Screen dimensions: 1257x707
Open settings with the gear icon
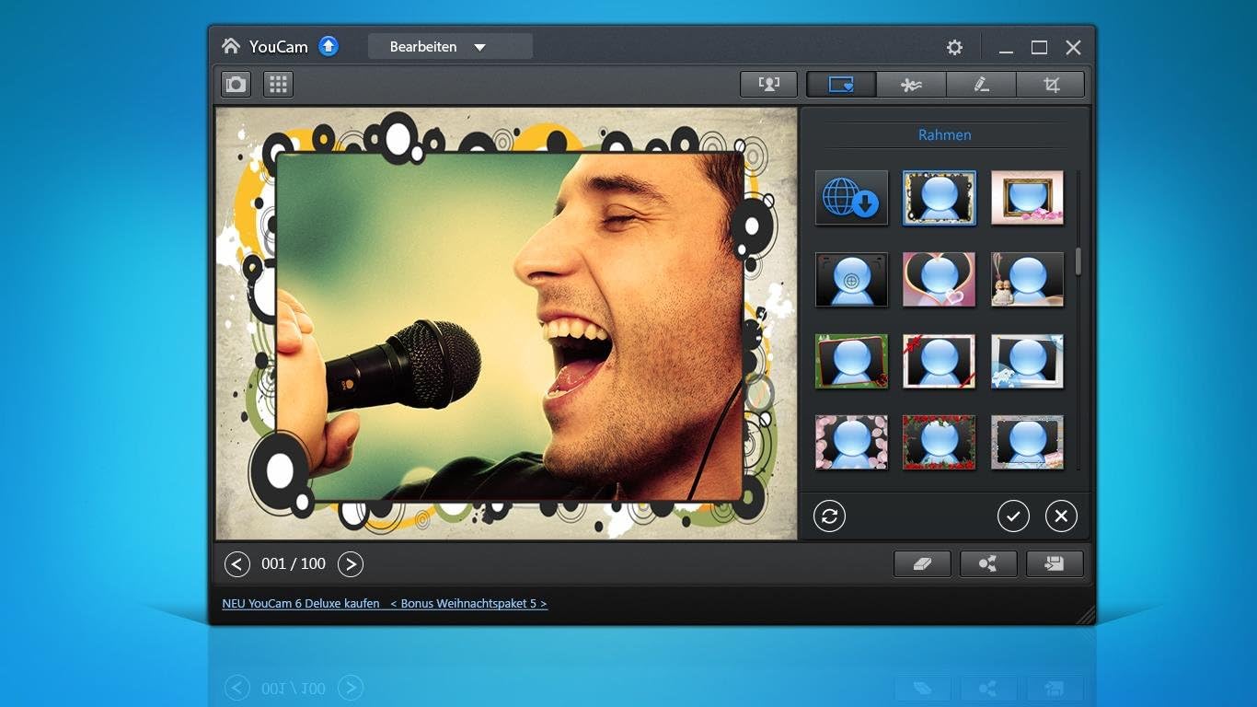pyautogui.click(x=954, y=47)
